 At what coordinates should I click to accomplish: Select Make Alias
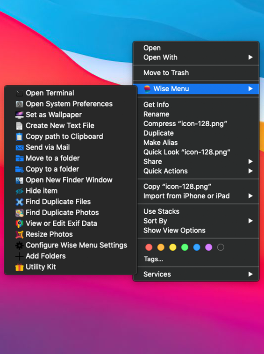pyautogui.click(x=196, y=143)
